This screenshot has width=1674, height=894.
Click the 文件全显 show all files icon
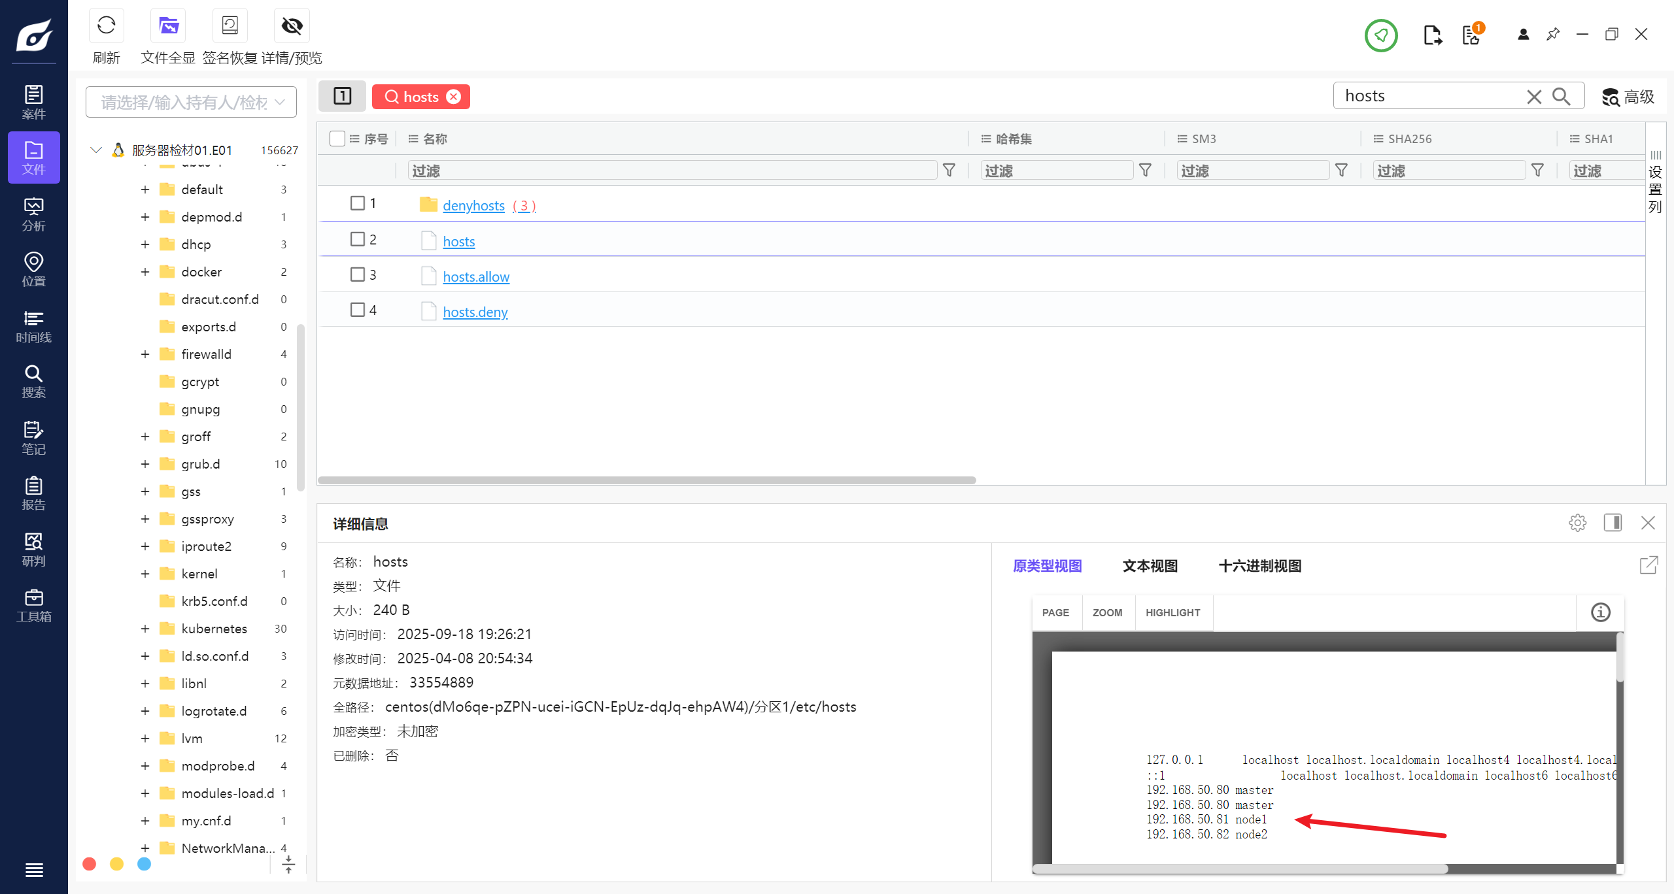(x=168, y=26)
